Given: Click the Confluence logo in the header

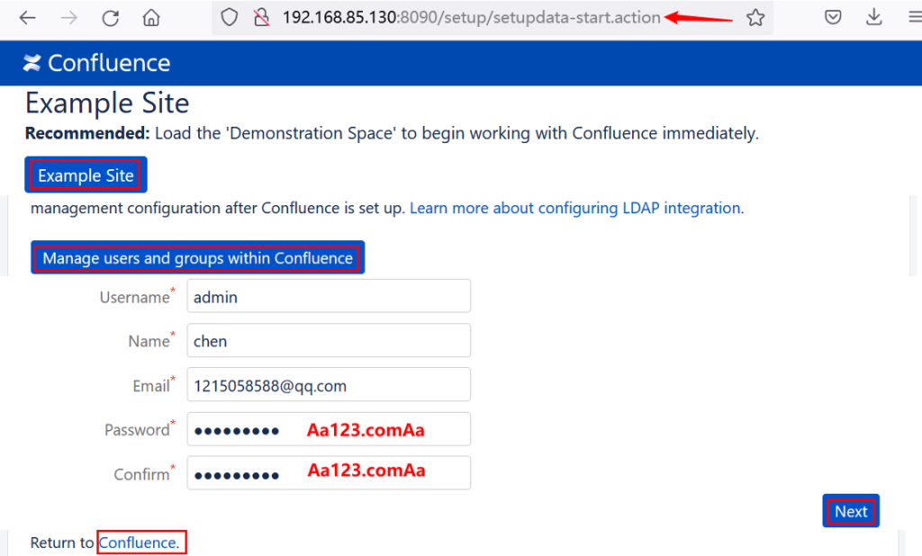Looking at the screenshot, I should click(96, 63).
